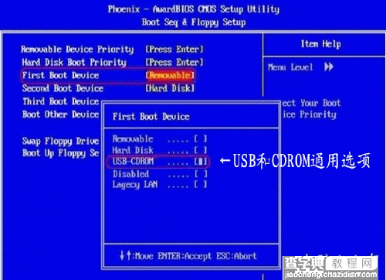Click the Item Help panel header
The width and height of the screenshot is (386, 280).
pos(321,44)
